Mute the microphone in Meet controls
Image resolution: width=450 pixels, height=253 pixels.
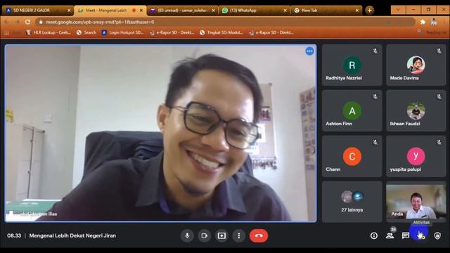(x=187, y=236)
